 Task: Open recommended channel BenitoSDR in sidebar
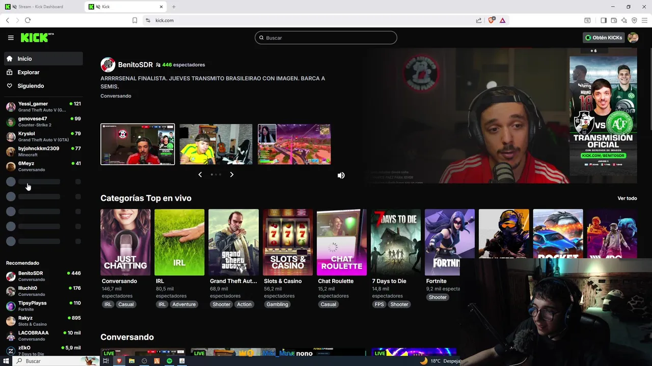tap(43, 276)
